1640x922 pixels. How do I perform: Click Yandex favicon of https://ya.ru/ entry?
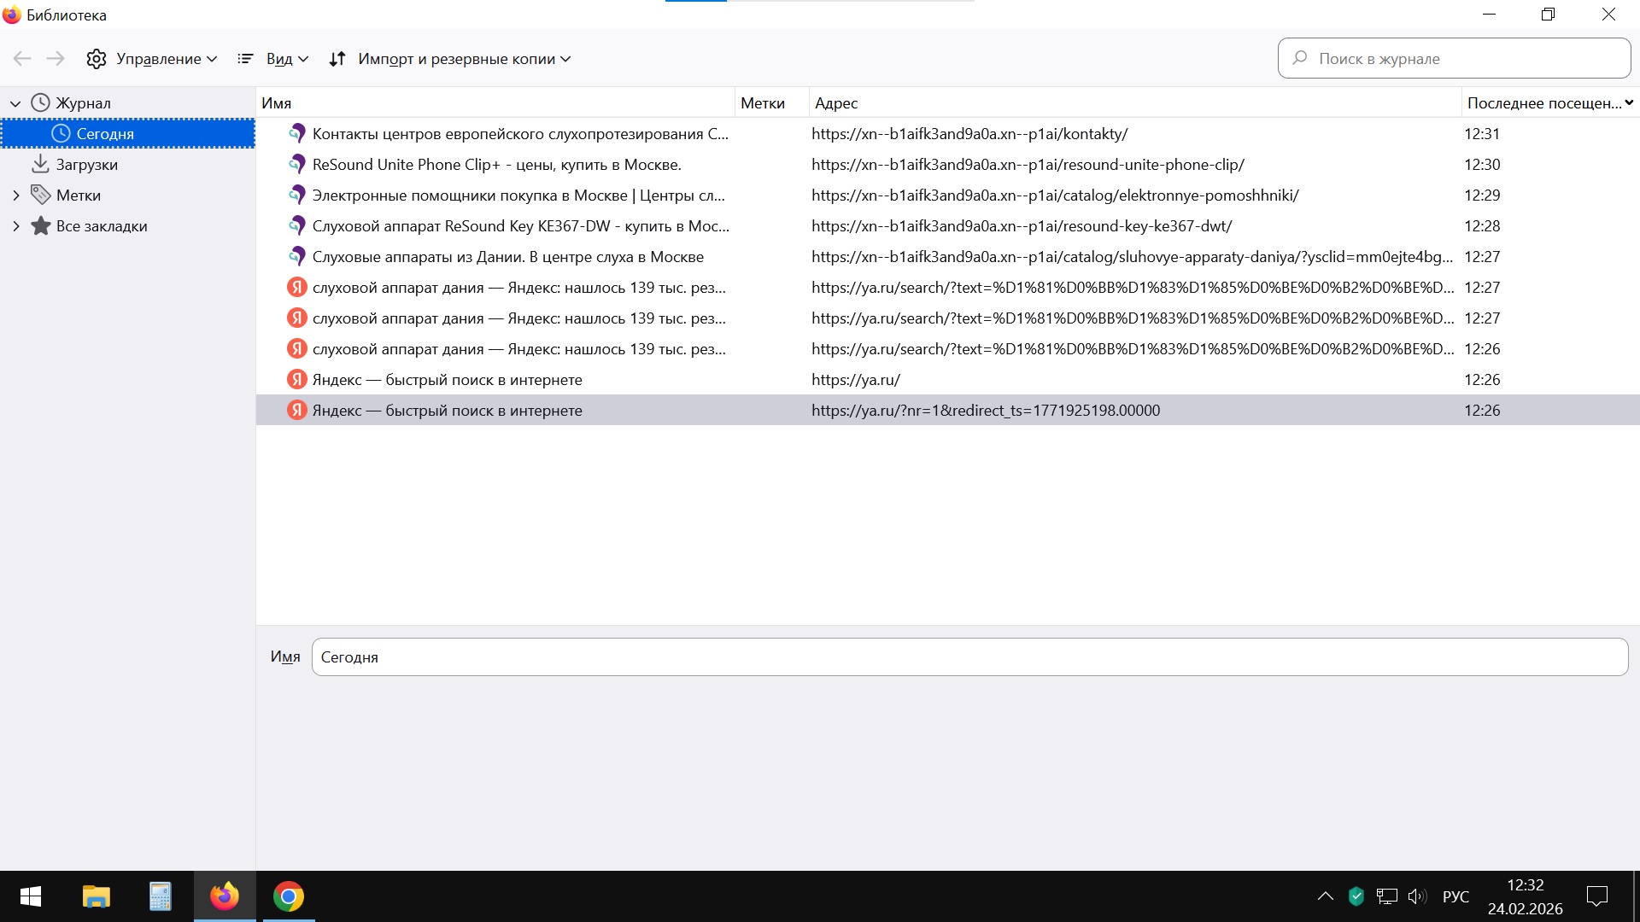pos(296,379)
